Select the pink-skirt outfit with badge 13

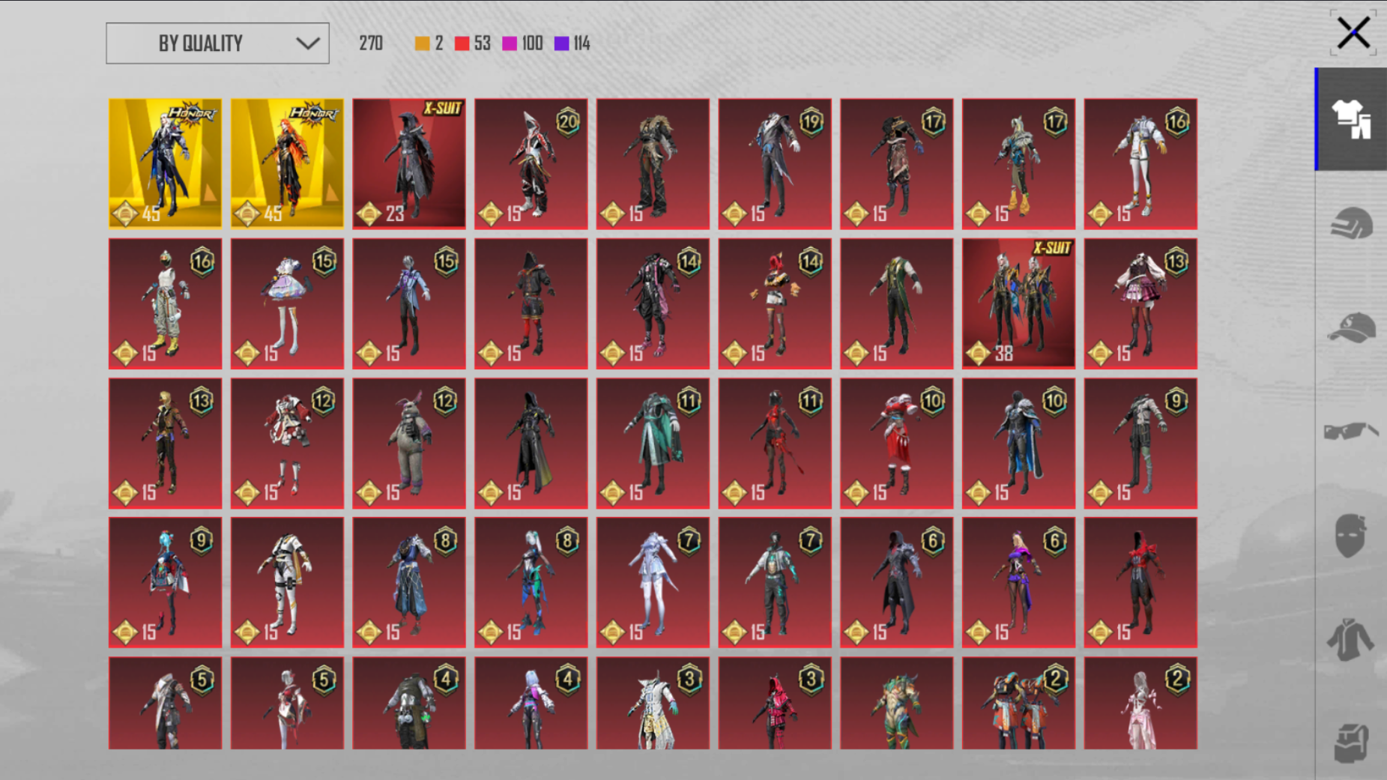click(1140, 303)
